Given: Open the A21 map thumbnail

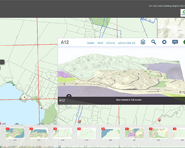Looking at the screenshot, I should [x=135, y=133].
